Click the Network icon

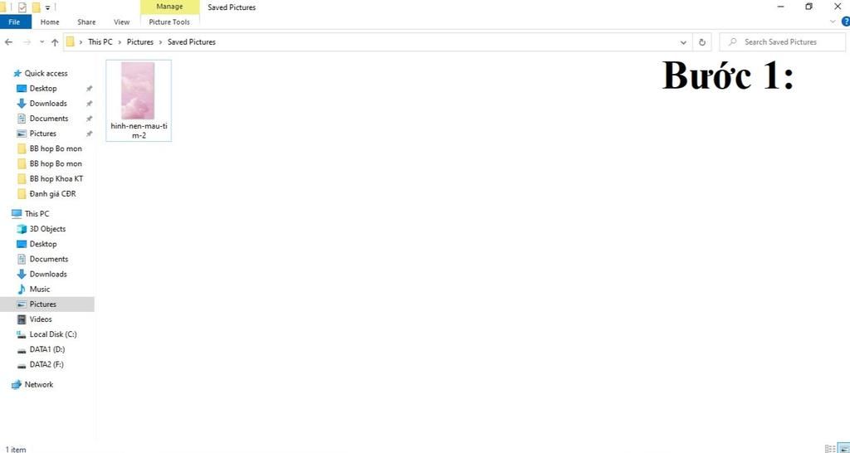coord(17,384)
